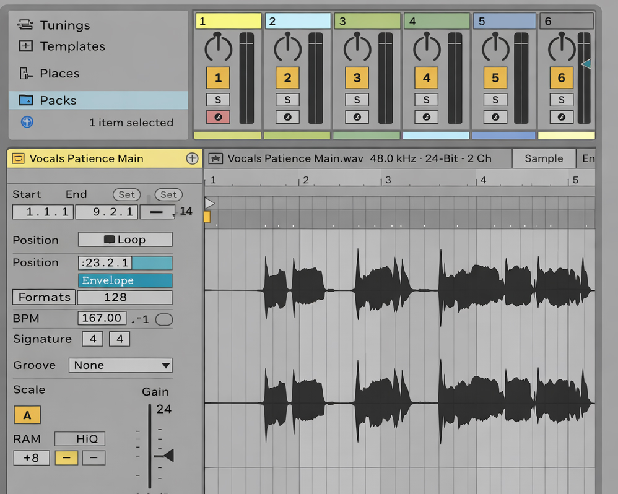
Task: Solo track 4 with its S button
Action: pyautogui.click(x=426, y=100)
